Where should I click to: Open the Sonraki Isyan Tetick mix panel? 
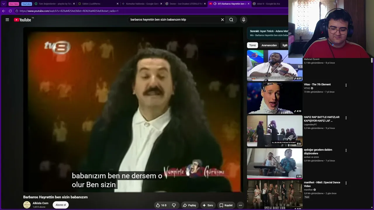[268, 33]
